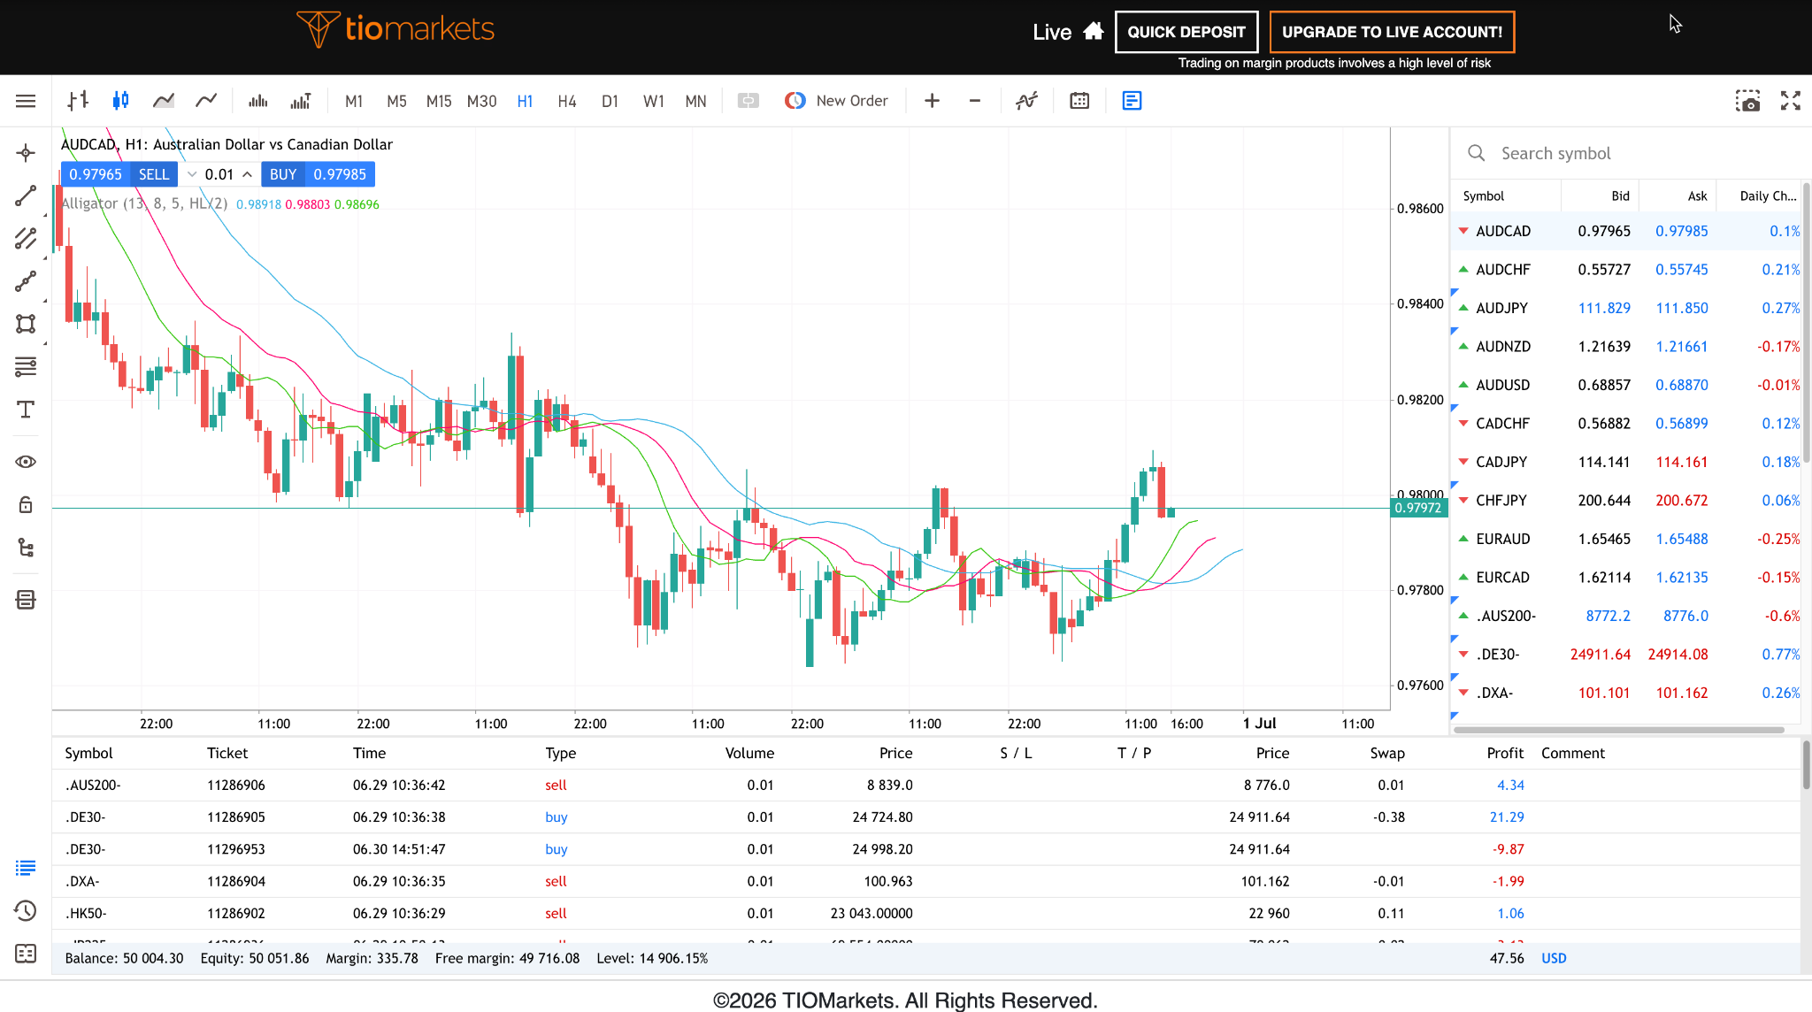The height and width of the screenshot is (1012, 1812).
Task: Zoom out the chart with minus
Action: coord(974,101)
